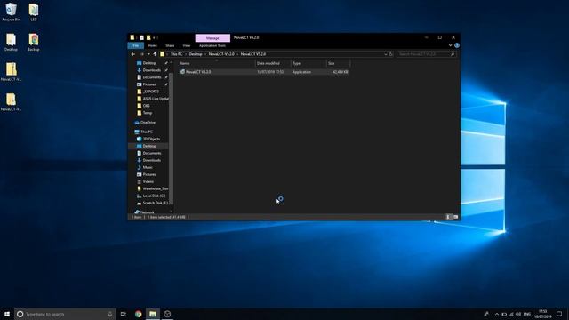Select the Backup desktop icon

34,42
